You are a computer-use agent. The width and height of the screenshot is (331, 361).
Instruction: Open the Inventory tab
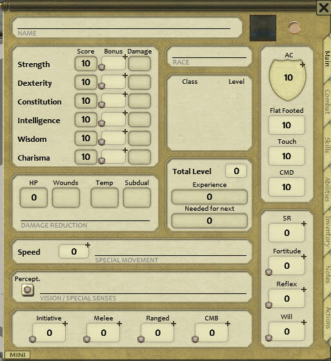[327, 231]
